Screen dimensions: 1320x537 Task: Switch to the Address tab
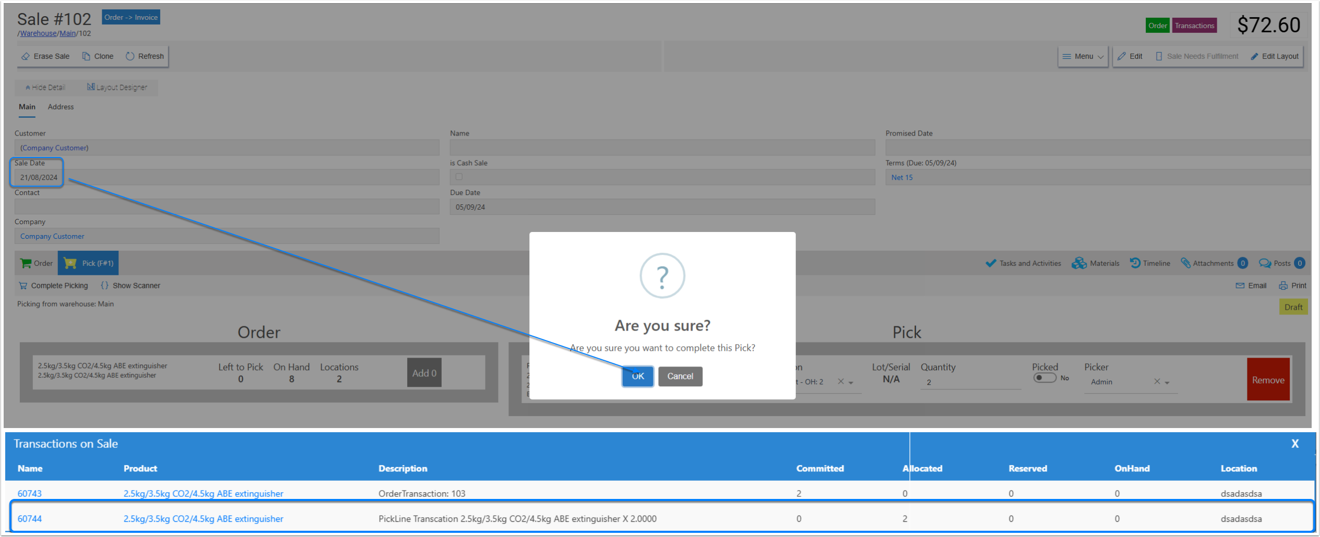[x=60, y=107]
